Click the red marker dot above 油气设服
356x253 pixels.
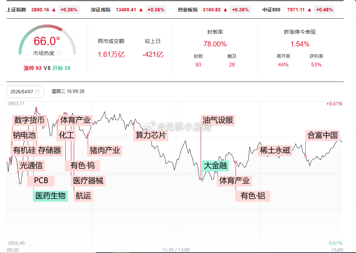tap(201, 179)
